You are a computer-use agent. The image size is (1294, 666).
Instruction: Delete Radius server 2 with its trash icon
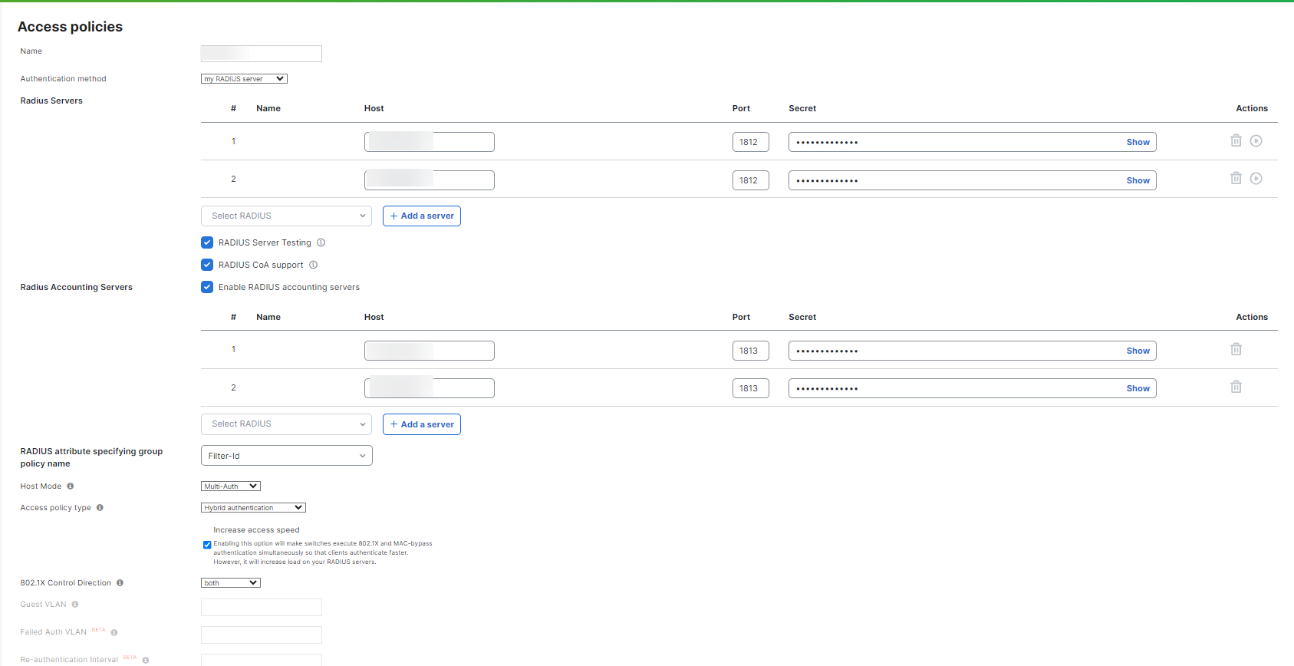[1236, 178]
